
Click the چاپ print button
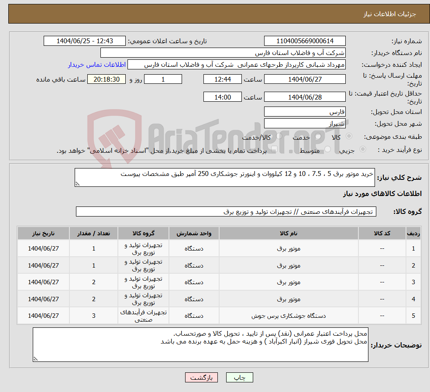[239, 377]
